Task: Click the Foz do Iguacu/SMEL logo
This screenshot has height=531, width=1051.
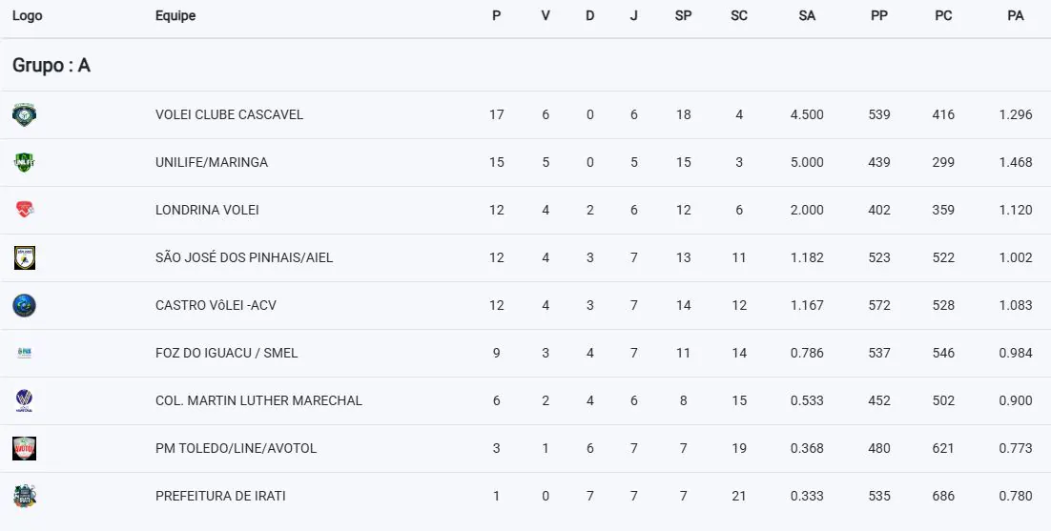Action: click(x=24, y=354)
